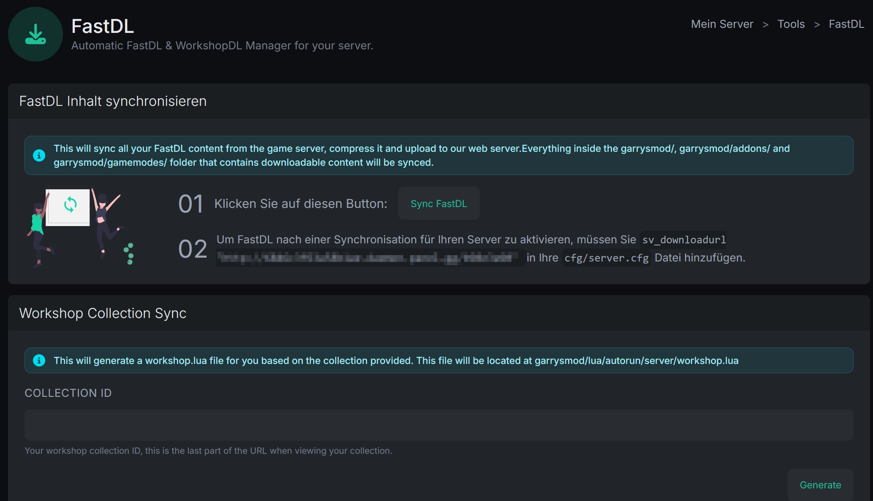The image size is (873, 501).
Task: Click the cfg/server.cfg code snippet
Action: [606, 258]
